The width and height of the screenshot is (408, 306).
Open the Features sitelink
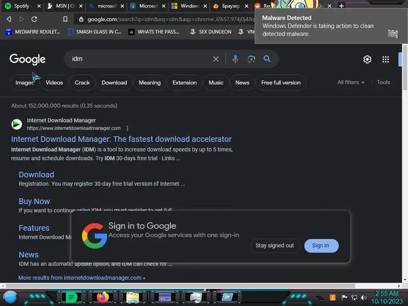(34, 228)
